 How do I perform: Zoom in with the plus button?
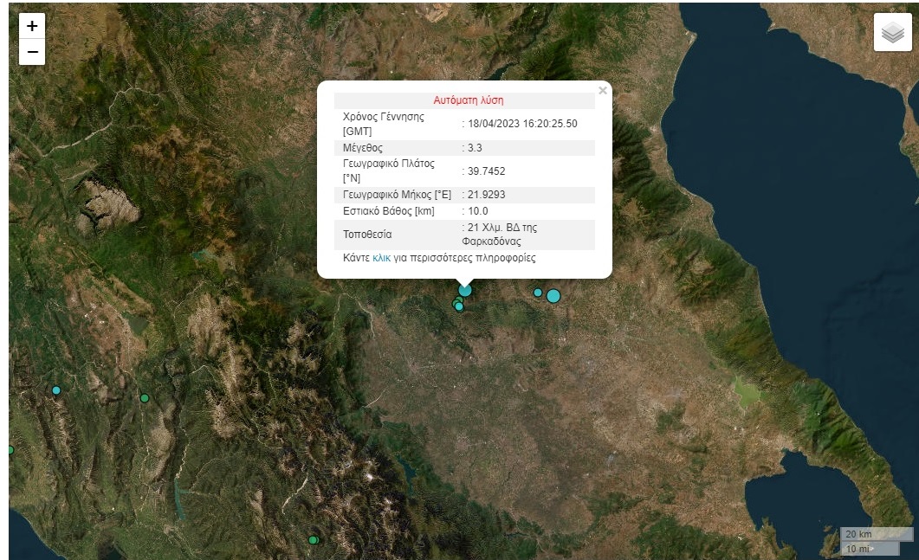click(32, 26)
